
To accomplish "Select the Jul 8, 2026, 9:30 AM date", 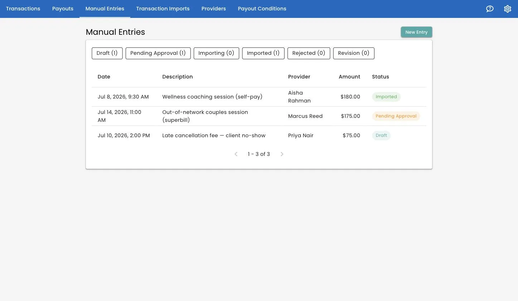I will [123, 97].
